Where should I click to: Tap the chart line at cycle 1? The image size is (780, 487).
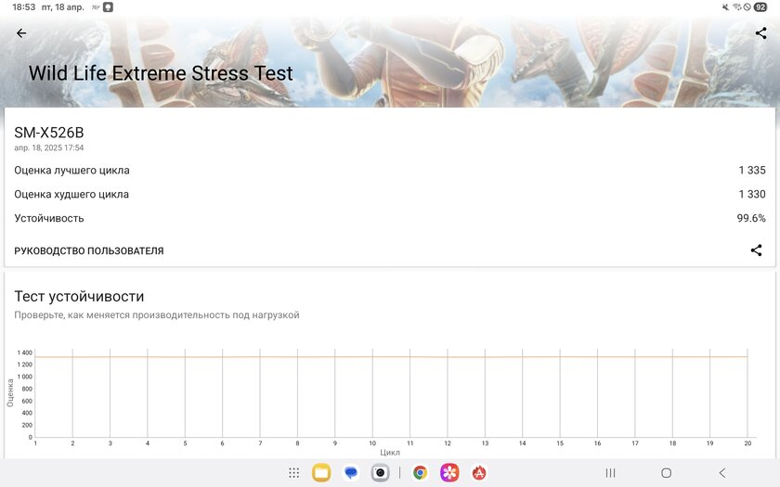[35, 357]
